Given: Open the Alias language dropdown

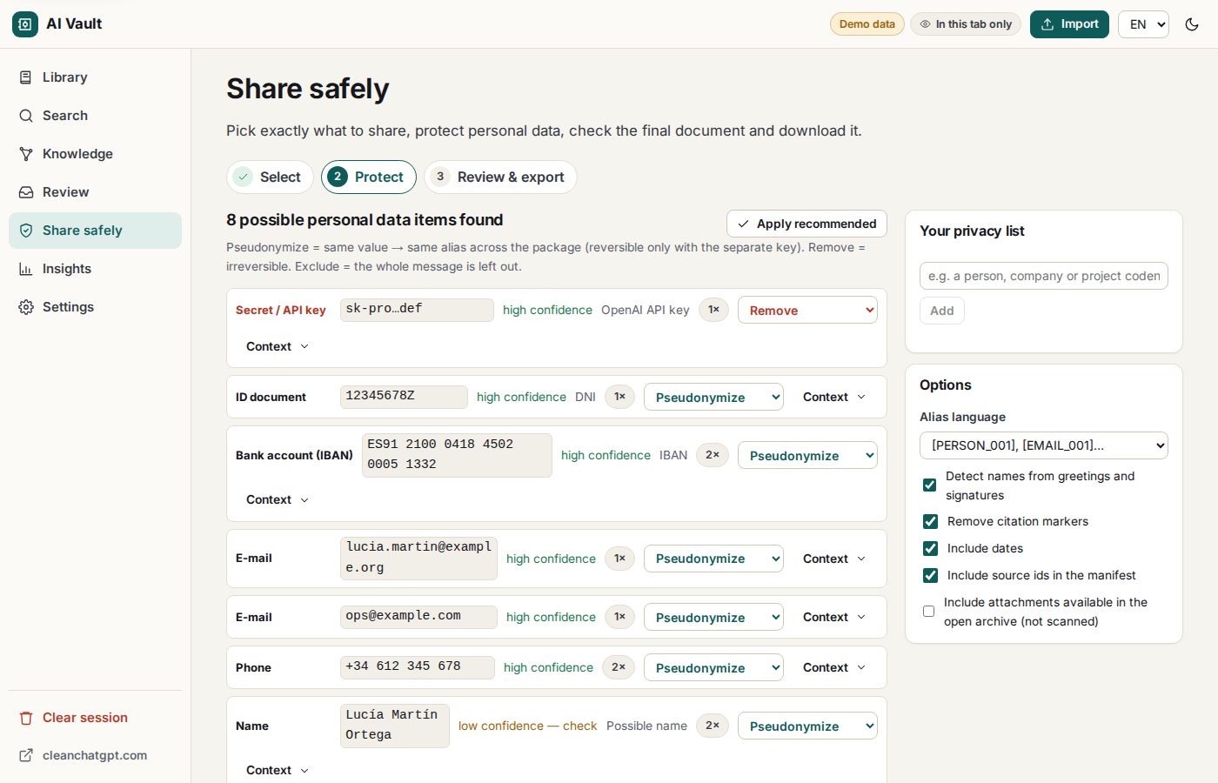Looking at the screenshot, I should tap(1043, 445).
